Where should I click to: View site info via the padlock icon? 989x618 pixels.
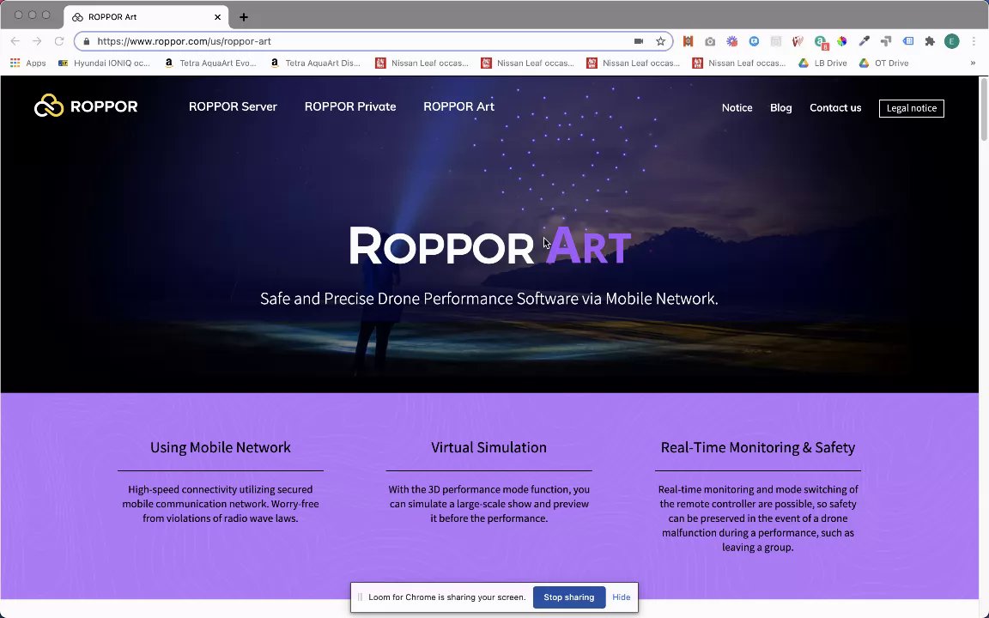[87, 41]
